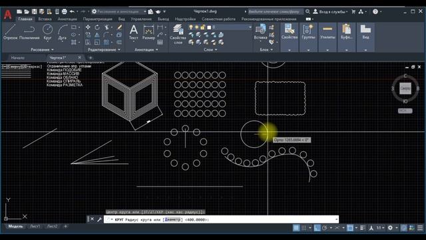Toggle object snap in status bar
Screen dimensions: 426x240
click(x=350, y=228)
